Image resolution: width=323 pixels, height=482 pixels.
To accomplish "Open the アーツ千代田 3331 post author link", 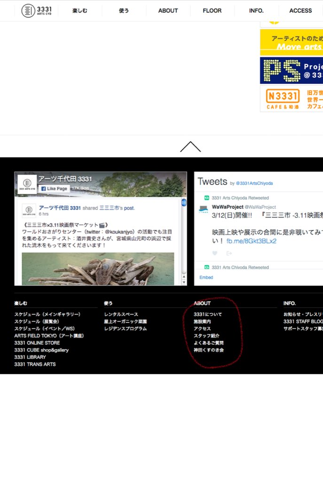I will (60, 208).
